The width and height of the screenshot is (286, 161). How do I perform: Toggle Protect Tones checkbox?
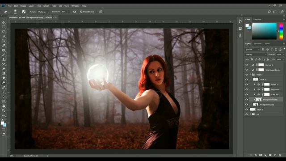[x=81, y=12]
